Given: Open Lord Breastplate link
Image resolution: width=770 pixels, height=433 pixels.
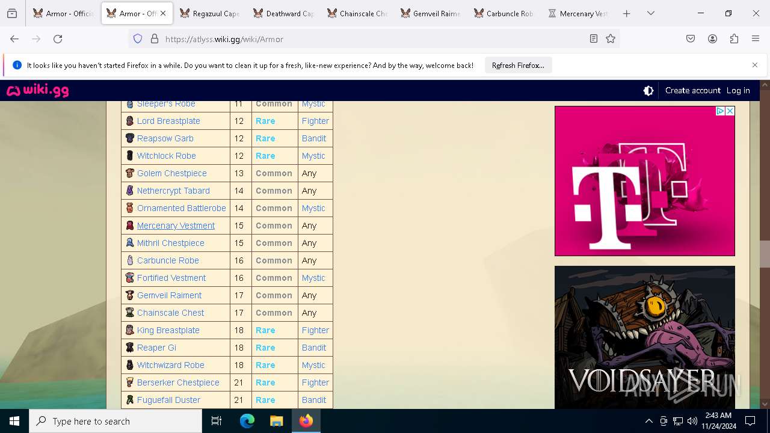Looking at the screenshot, I should [168, 121].
